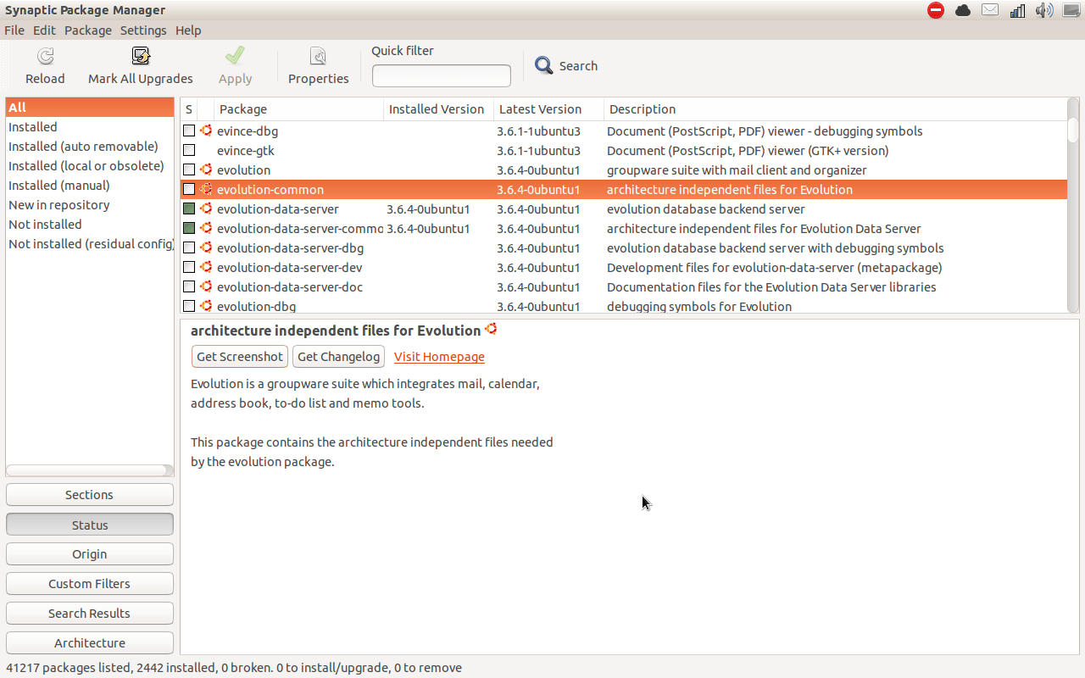Switch to Architecture filter view
Image resolution: width=1085 pixels, height=678 pixels.
tap(90, 643)
